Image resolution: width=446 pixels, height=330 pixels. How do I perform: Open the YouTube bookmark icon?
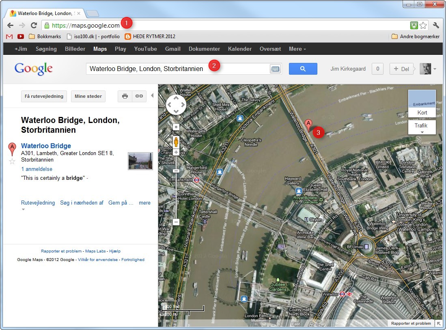pyautogui.click(x=20, y=37)
